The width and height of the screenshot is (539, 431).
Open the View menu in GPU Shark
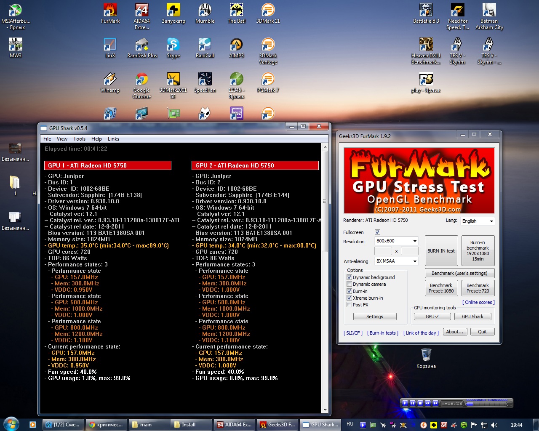click(62, 139)
